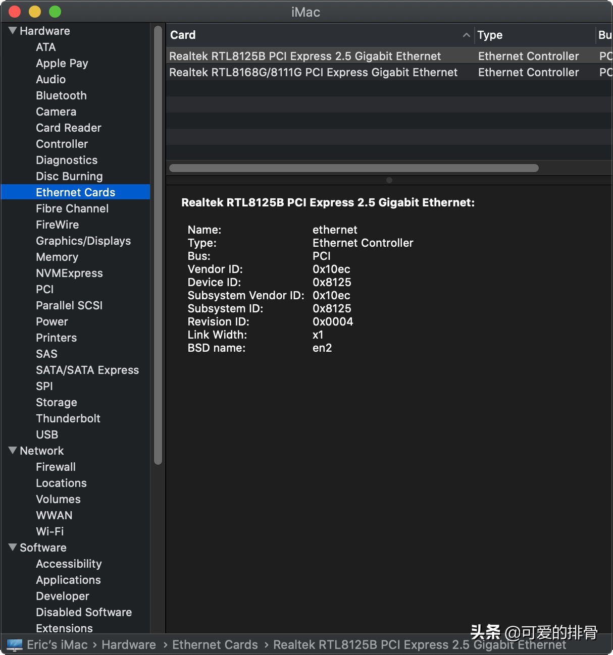Select Thunderbolt in the sidebar
Image resolution: width=613 pixels, height=655 pixels.
(68, 418)
